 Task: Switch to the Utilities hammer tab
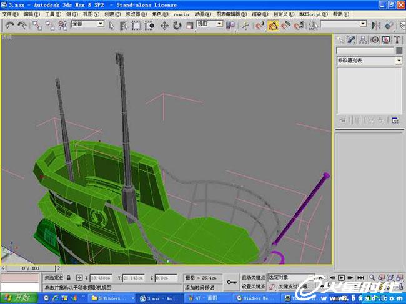point(397,40)
